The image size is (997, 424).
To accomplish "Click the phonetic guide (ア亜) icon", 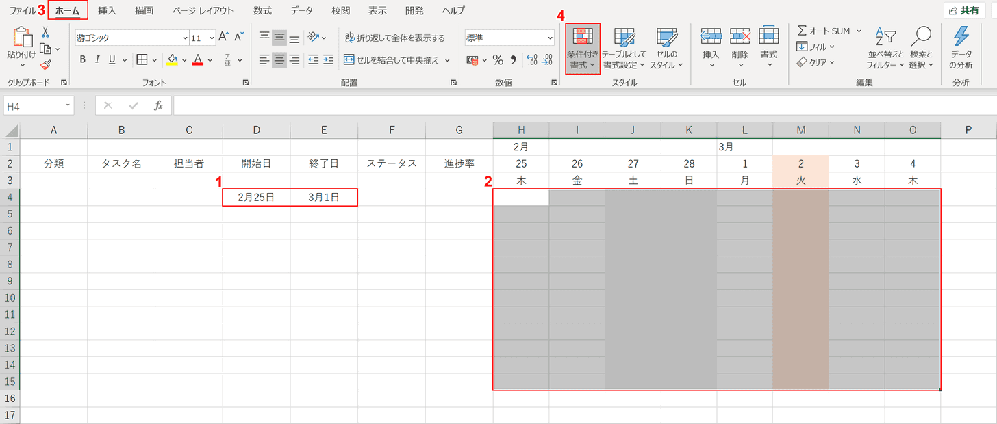I will (x=227, y=59).
